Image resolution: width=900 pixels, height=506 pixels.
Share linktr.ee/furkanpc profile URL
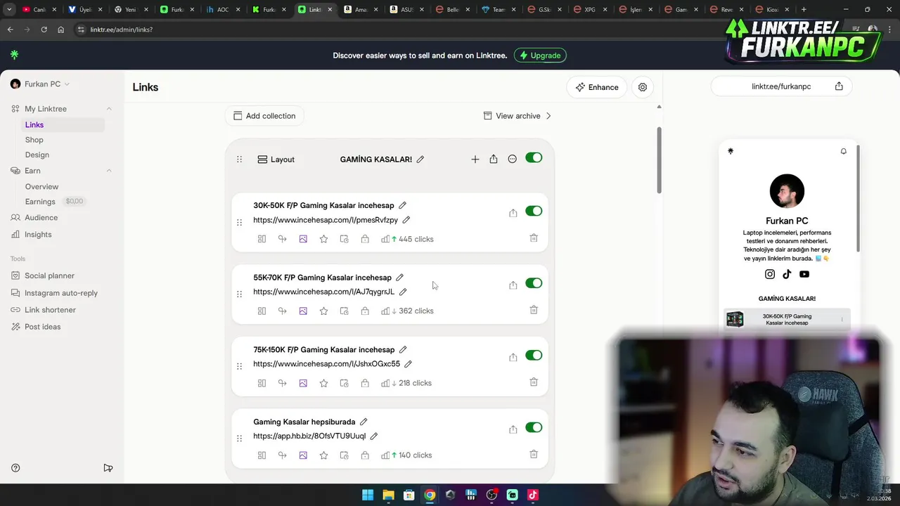click(839, 86)
